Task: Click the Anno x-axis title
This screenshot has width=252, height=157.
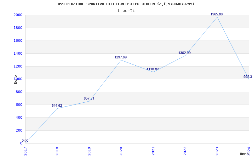Action: [x=244, y=154]
